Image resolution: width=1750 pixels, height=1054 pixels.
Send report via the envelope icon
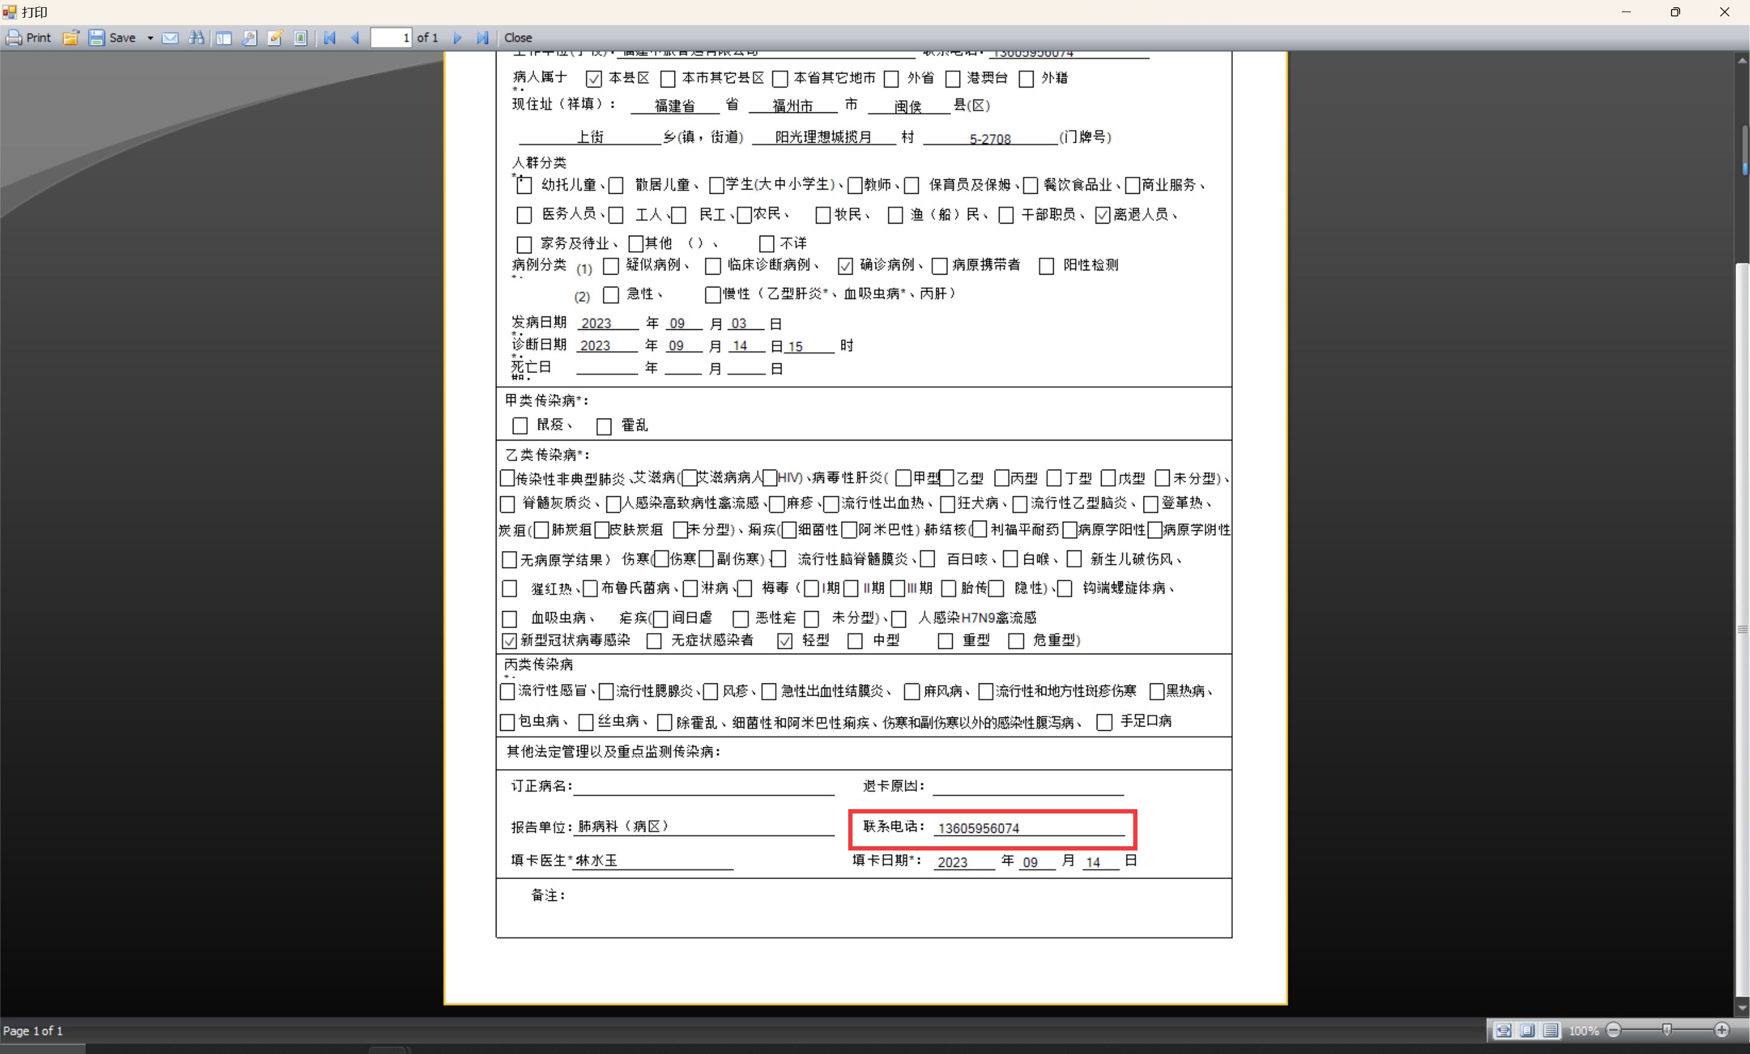[170, 38]
